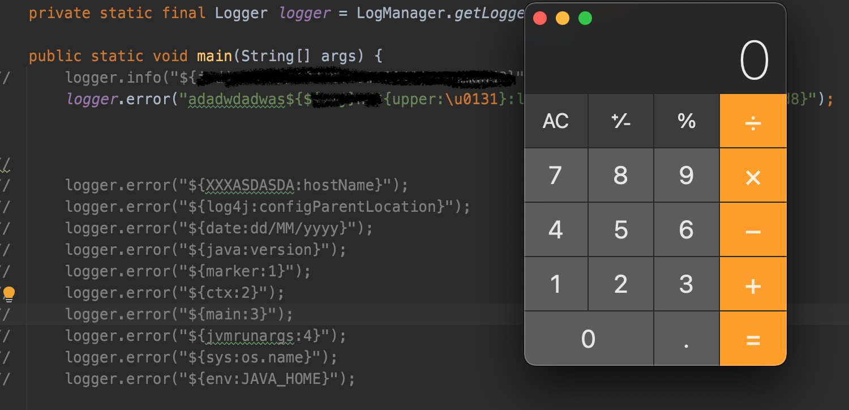Click the decimal point key

tap(687, 339)
